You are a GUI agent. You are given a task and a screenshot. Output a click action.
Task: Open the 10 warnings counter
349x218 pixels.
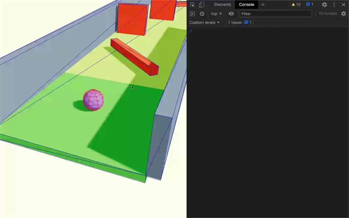[296, 5]
